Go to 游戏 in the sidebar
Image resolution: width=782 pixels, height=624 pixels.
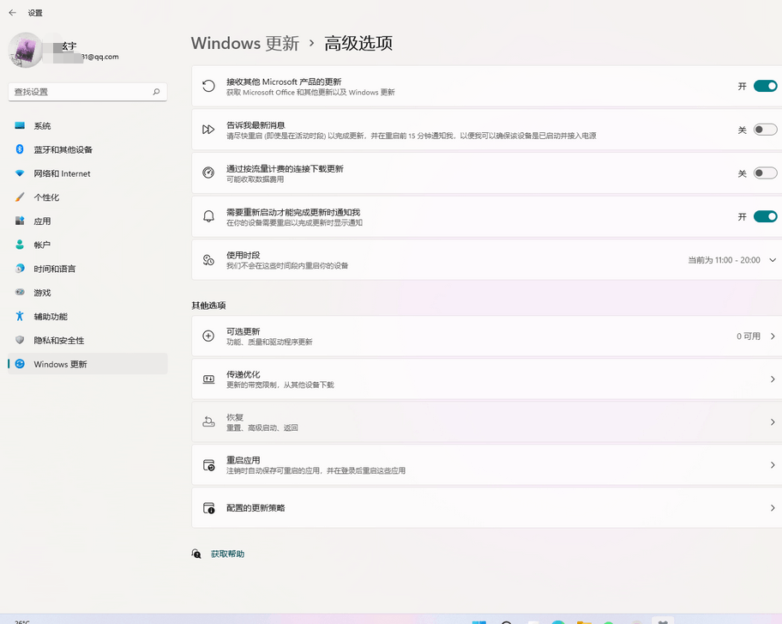coord(87,293)
